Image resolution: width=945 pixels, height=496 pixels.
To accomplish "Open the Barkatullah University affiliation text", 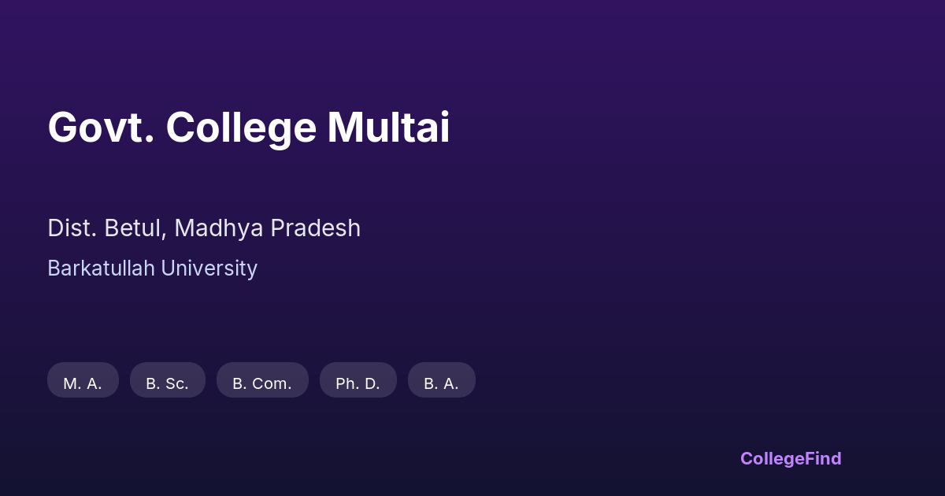I will 152,268.
